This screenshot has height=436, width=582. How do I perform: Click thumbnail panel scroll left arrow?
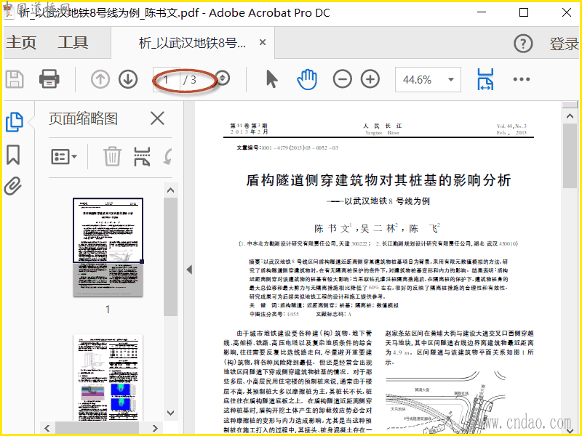tap(47, 428)
